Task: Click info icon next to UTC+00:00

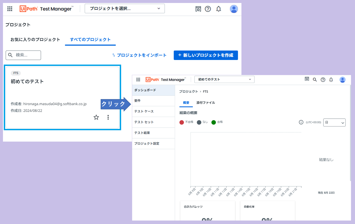Action: (x=301, y=122)
